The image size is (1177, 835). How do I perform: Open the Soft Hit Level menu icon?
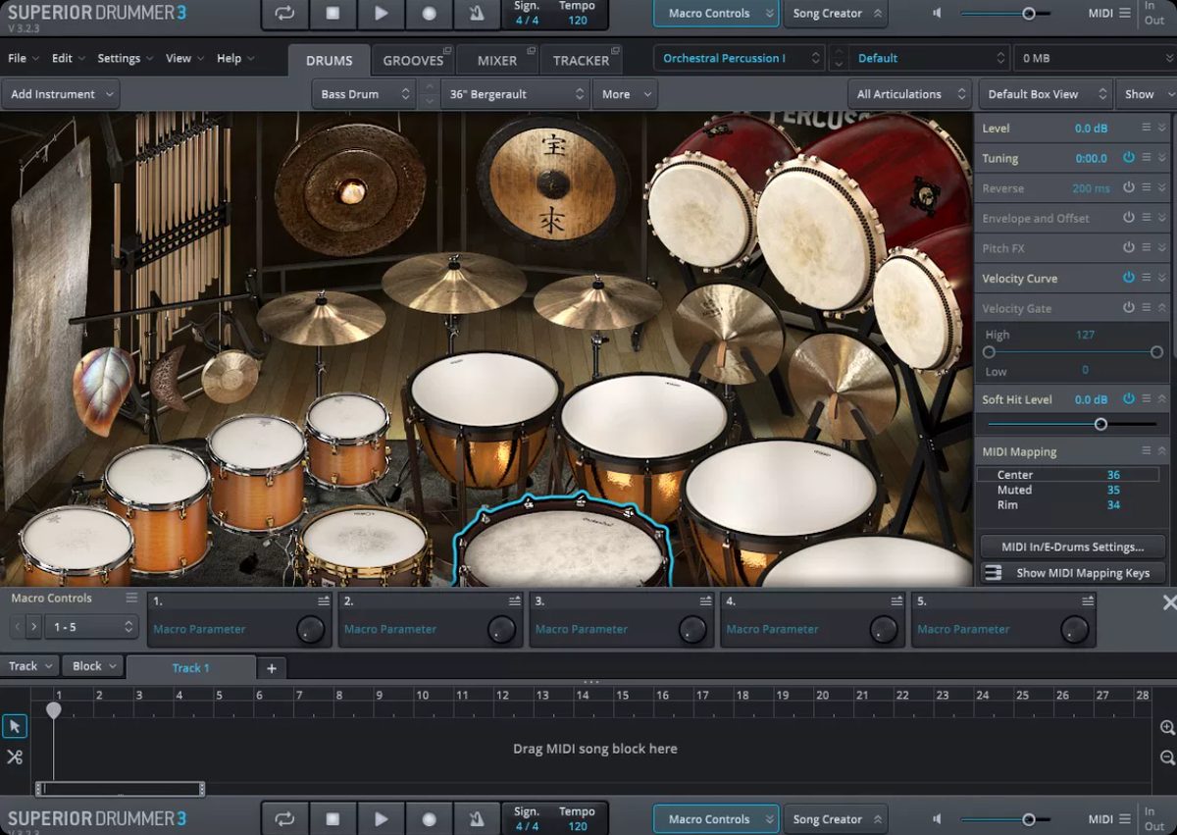(x=1146, y=399)
